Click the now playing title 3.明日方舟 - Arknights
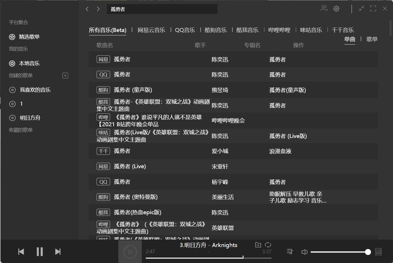The image size is (393, 263). 208,245
